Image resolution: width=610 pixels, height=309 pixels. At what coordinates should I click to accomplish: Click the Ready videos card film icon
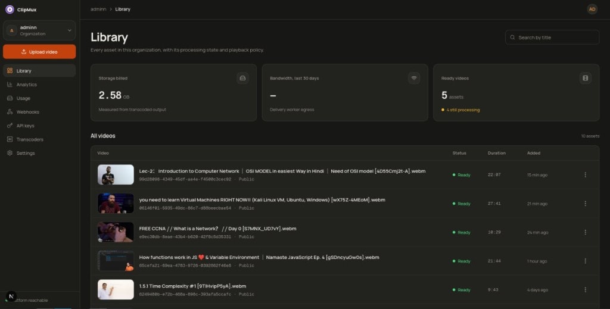pyautogui.click(x=585, y=78)
